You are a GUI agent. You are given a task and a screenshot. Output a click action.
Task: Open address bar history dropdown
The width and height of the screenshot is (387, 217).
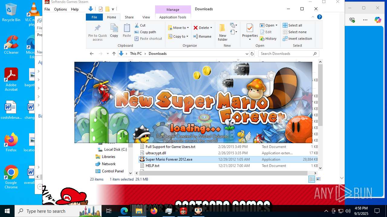[x=247, y=54]
